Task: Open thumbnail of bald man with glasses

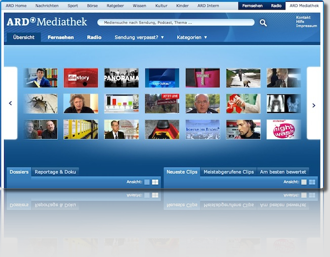Action: click(x=202, y=104)
